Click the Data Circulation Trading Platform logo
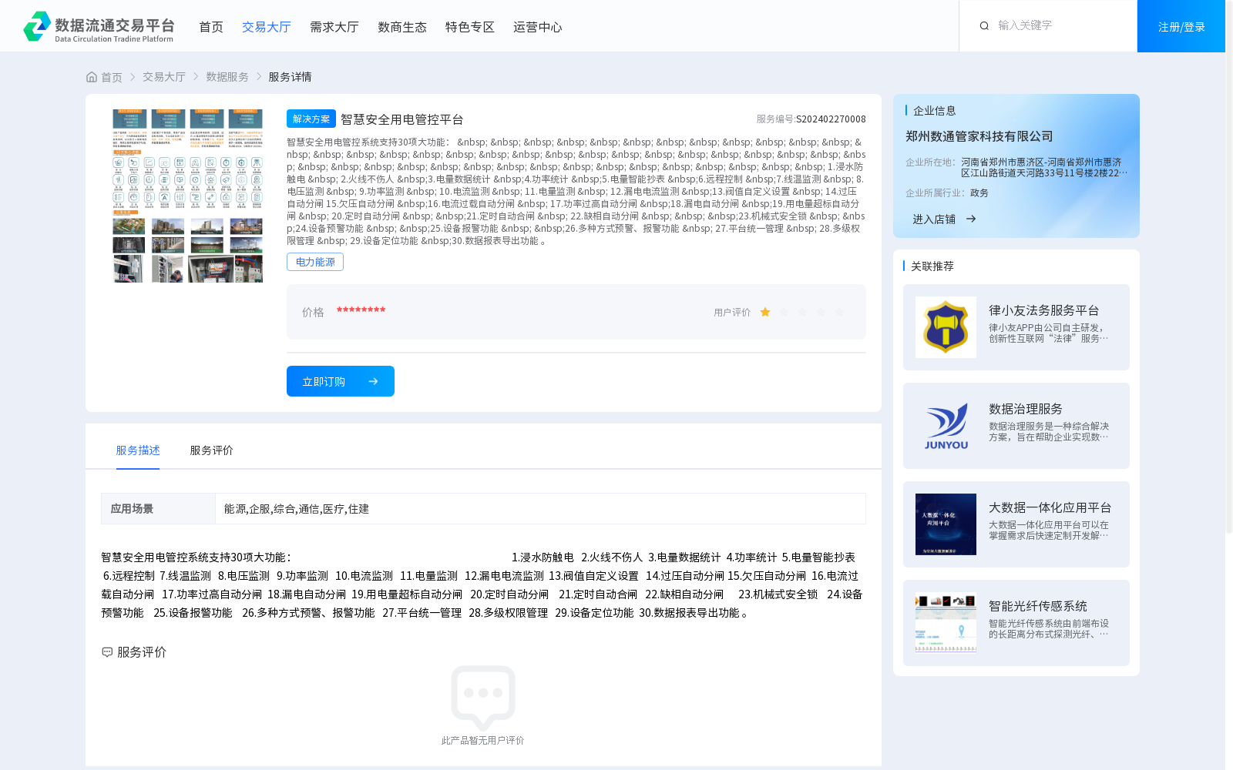The height and width of the screenshot is (770, 1233). point(99,27)
